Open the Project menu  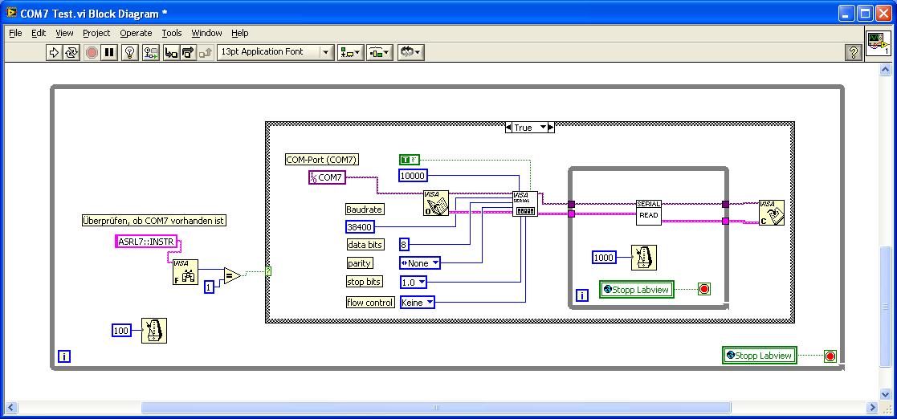(96, 33)
